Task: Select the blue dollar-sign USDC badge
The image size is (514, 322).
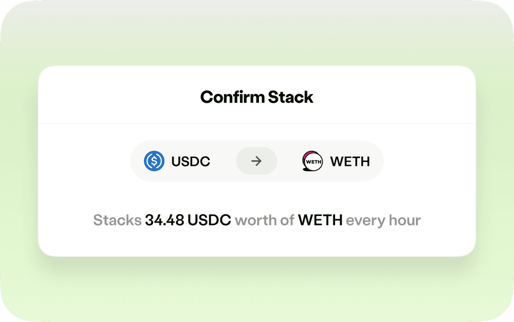Action: click(x=153, y=161)
